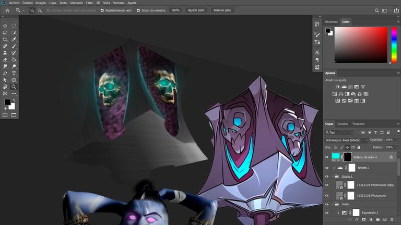Select the Frame tool
Screen dimensions: 401x225
pos(5,94)
